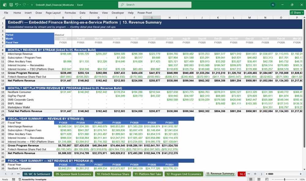Open the Undo history dropdown arrow
The image size is (306, 181).
pos(20,5)
